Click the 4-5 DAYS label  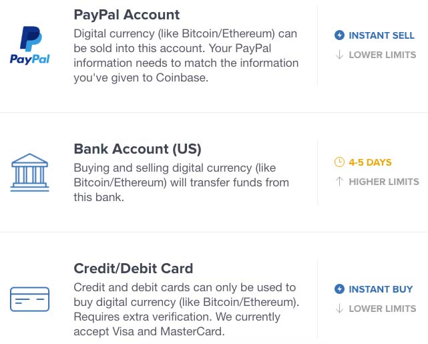pos(370,162)
